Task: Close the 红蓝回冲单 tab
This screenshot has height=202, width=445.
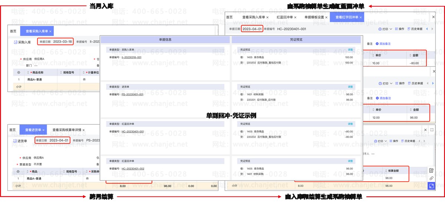Action: [295, 17]
